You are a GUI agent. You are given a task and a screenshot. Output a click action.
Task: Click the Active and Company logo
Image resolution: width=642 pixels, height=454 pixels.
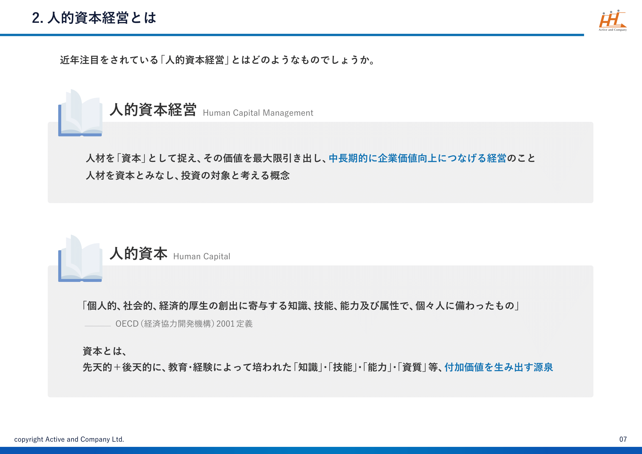pyautogui.click(x=612, y=20)
